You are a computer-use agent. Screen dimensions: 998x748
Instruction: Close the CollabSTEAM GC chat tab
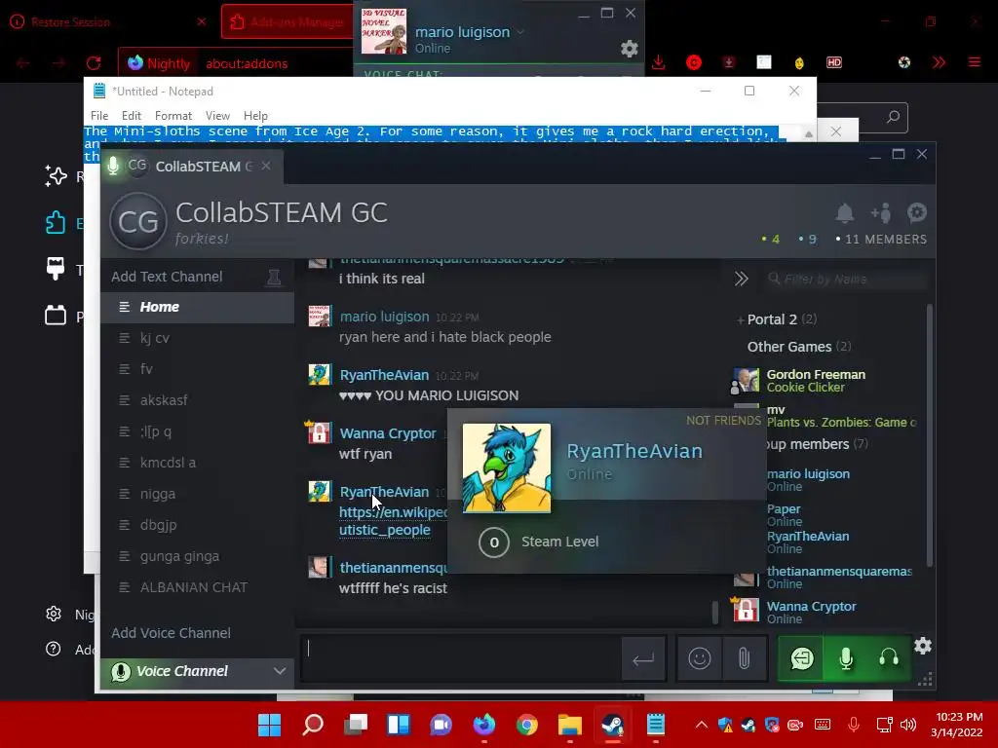(266, 166)
